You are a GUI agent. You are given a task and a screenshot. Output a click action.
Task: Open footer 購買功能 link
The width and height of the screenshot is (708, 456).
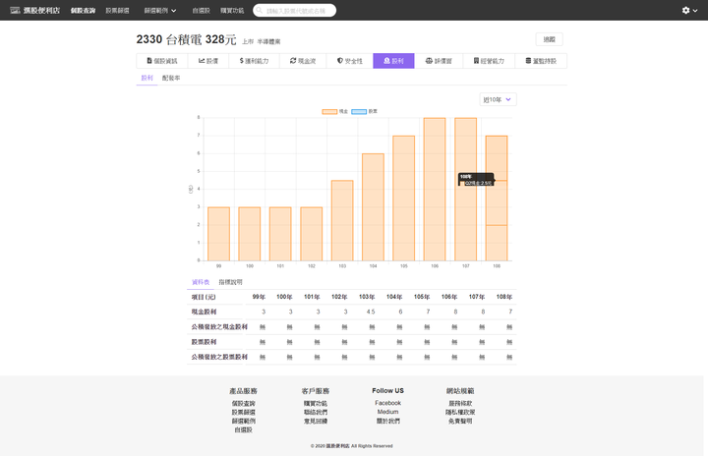[x=316, y=403]
